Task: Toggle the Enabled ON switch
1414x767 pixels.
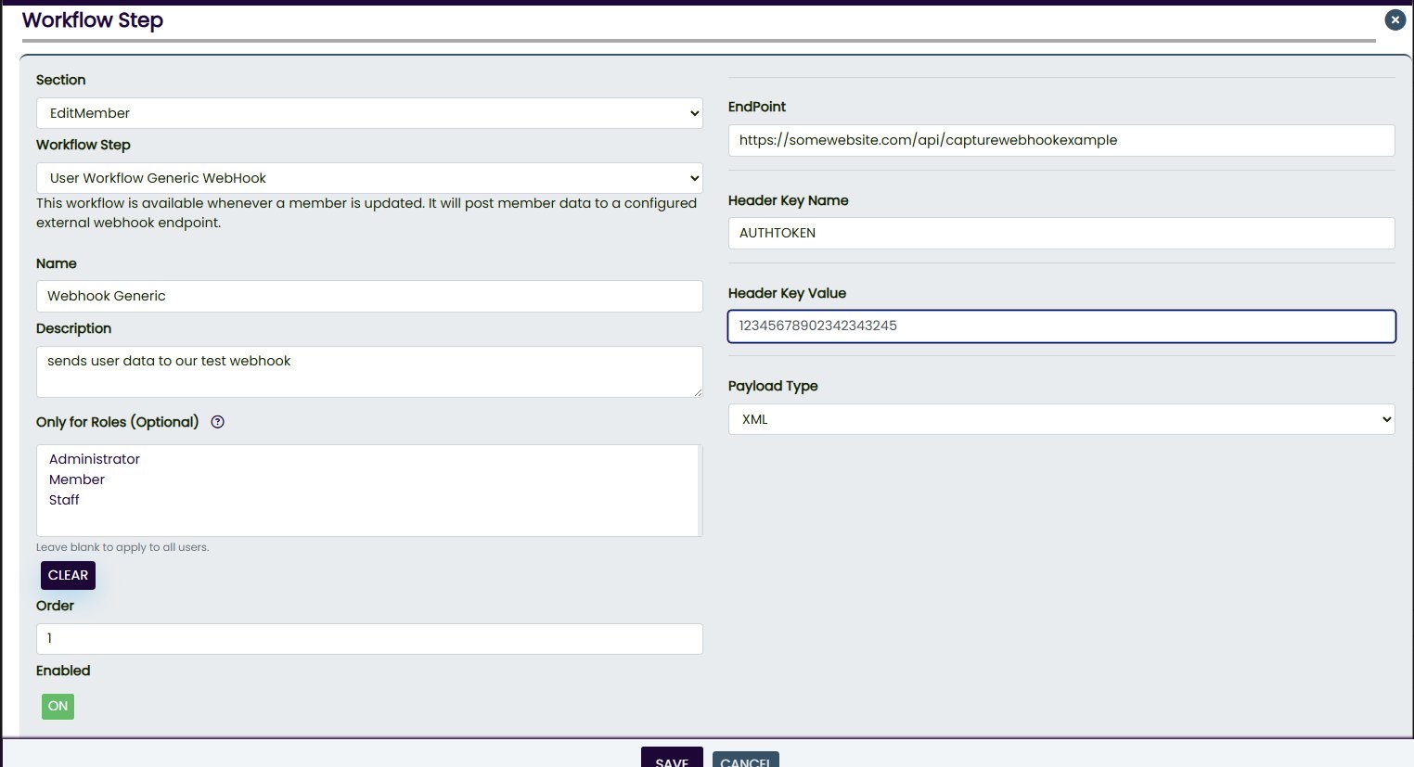Action: coord(58,706)
